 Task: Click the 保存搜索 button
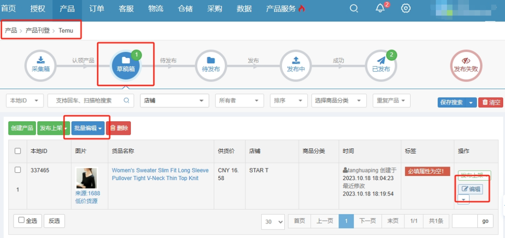pyautogui.click(x=452, y=103)
